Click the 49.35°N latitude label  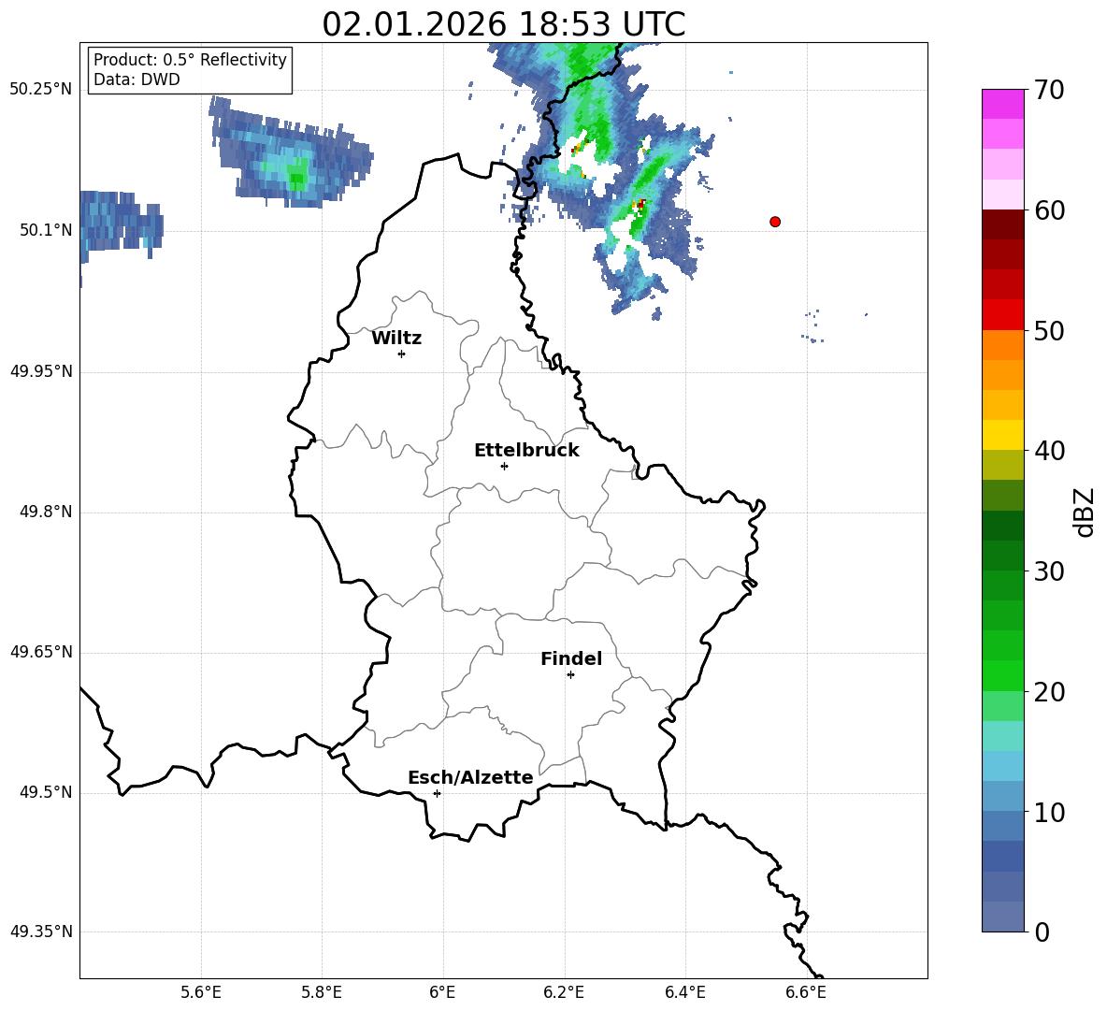tap(41, 932)
